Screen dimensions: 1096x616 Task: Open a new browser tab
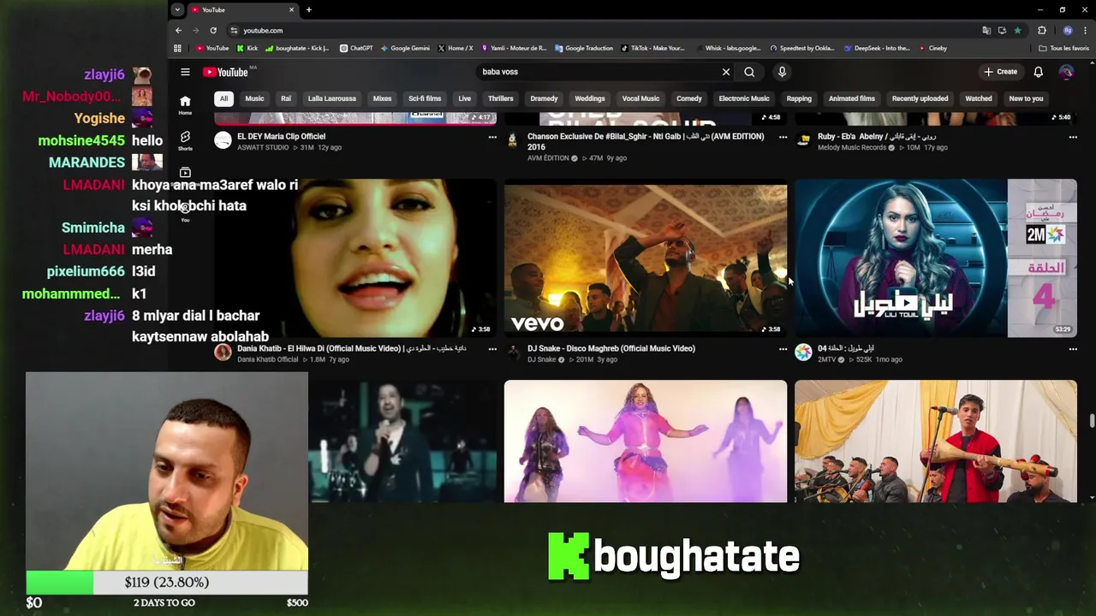308,9
